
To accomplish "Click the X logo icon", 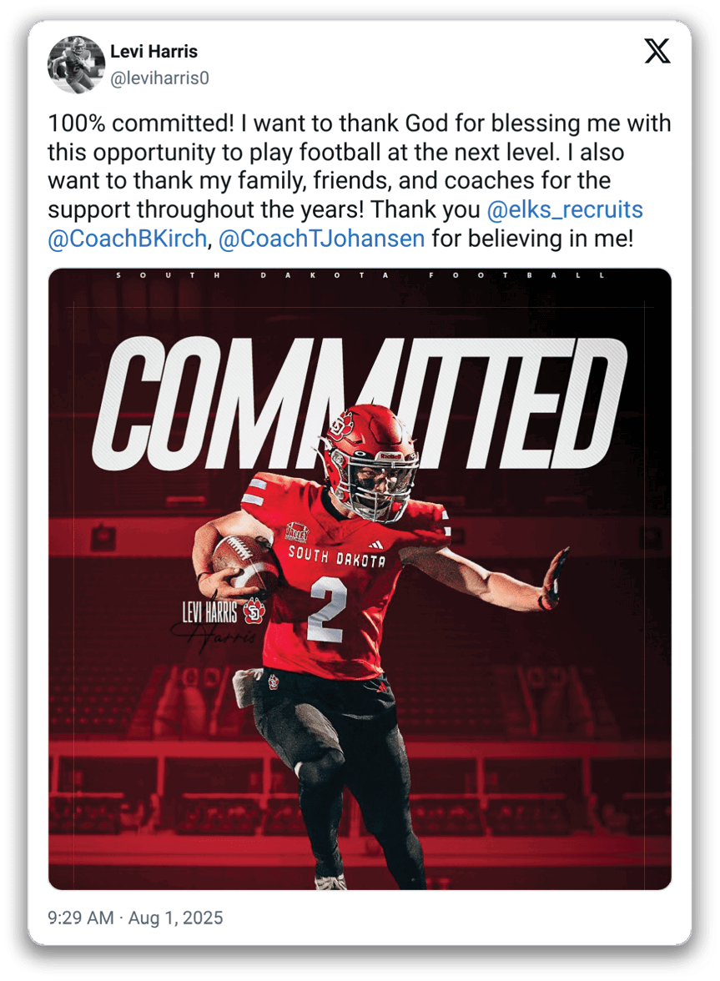I will tap(657, 52).
